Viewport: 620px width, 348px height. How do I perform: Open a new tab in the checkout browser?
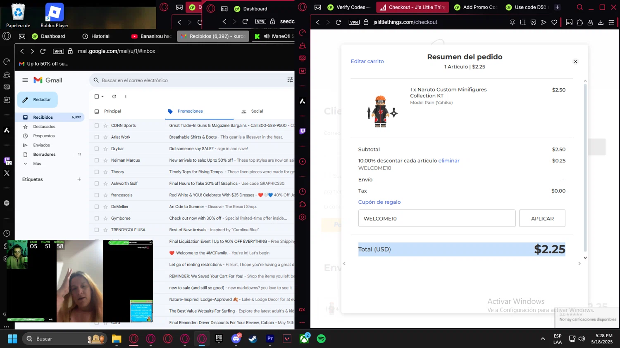(557, 7)
